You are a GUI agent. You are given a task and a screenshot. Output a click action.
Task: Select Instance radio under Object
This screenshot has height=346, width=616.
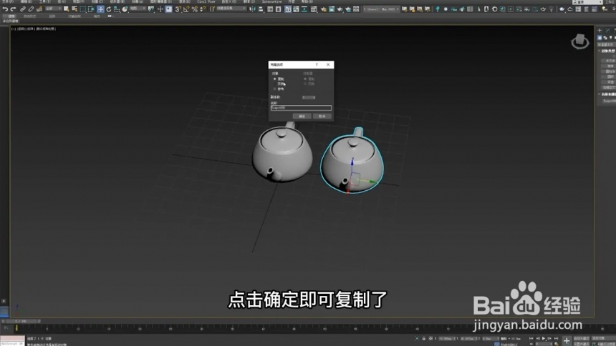[x=274, y=84]
